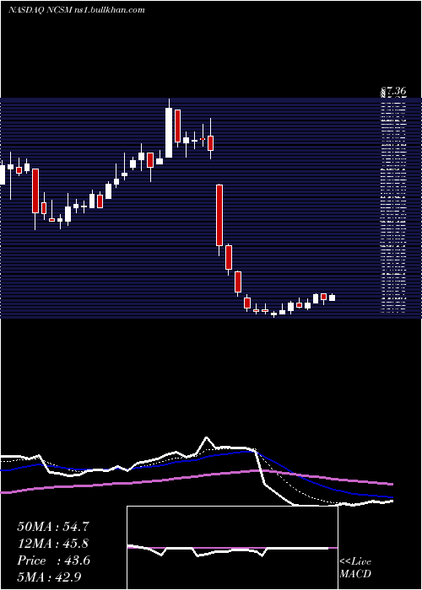
Task: Select the 5MA : 42.9 value
Action: [x=49, y=577]
